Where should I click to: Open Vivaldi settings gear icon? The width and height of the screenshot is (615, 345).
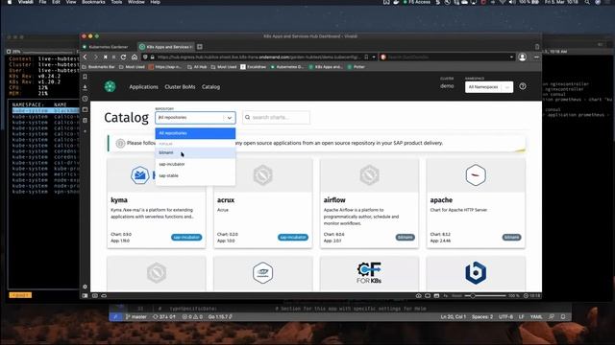(x=86, y=287)
